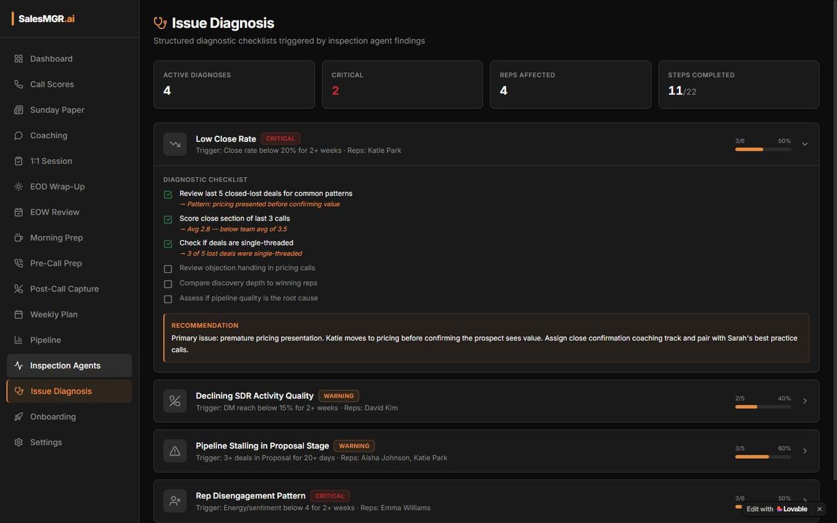Screen dimensions: 837x523
Task: Click the warning triangle icon on Pipeline Stalling
Action: point(175,451)
